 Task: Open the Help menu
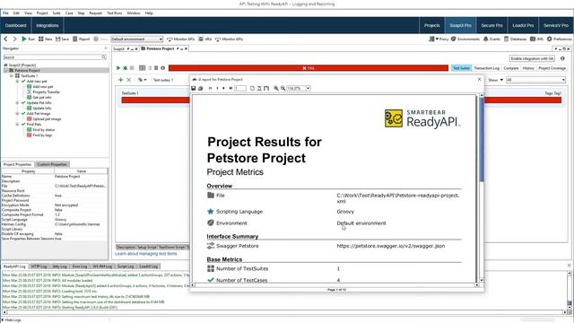149,13
